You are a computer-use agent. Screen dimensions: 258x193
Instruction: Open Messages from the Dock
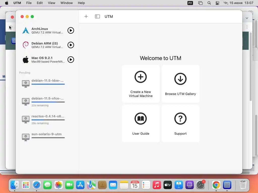click(48, 185)
